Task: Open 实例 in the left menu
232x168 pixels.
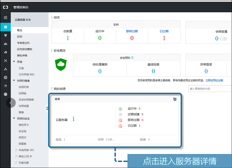Action: 20,37
